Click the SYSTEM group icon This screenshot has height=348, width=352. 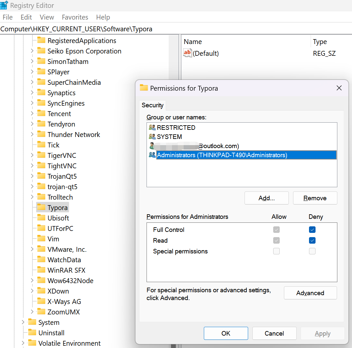[x=152, y=136]
